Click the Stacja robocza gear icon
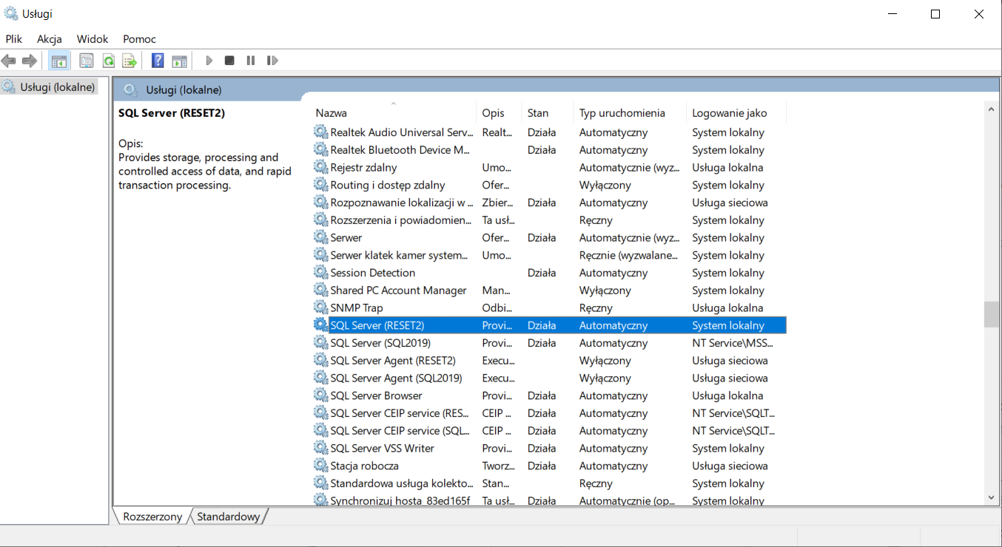Image resolution: width=1002 pixels, height=547 pixels. tap(320, 466)
